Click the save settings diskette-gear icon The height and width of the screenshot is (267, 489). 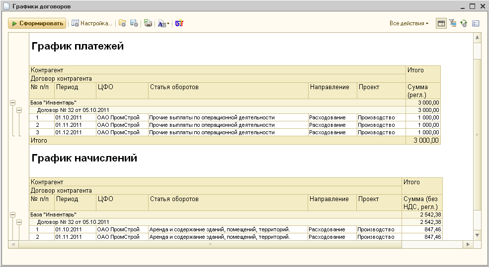click(x=134, y=23)
